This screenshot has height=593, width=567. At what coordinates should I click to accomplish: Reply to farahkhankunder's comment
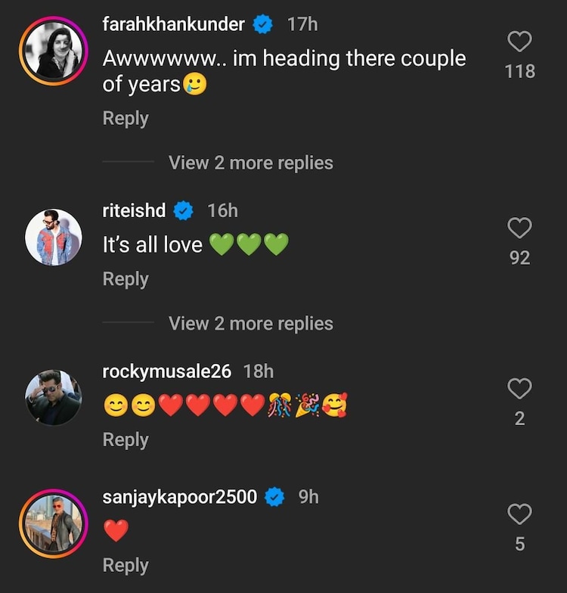125,119
